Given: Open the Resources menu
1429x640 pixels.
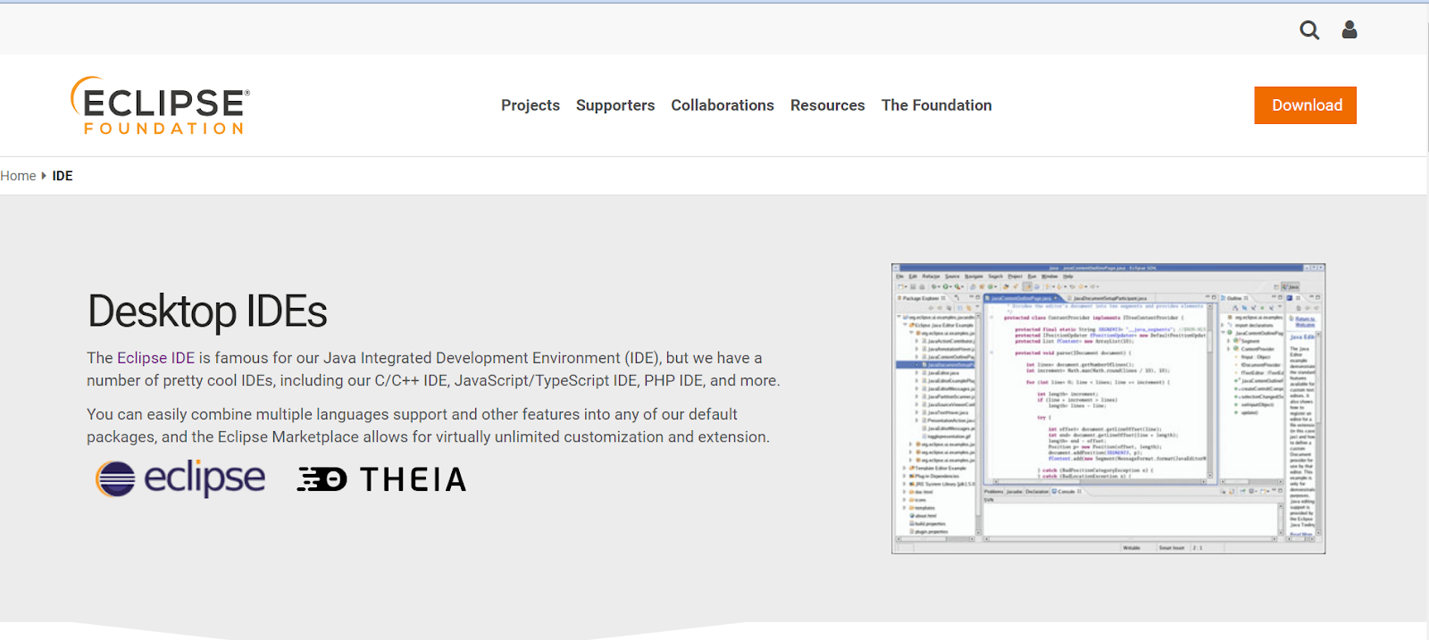Looking at the screenshot, I should click(x=828, y=105).
